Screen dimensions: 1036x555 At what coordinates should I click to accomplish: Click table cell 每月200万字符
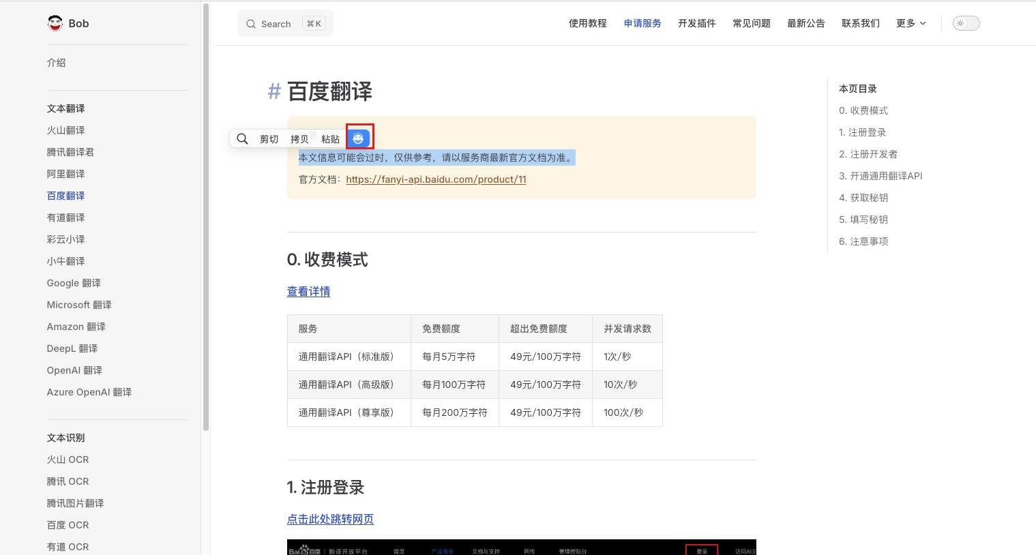coord(455,412)
